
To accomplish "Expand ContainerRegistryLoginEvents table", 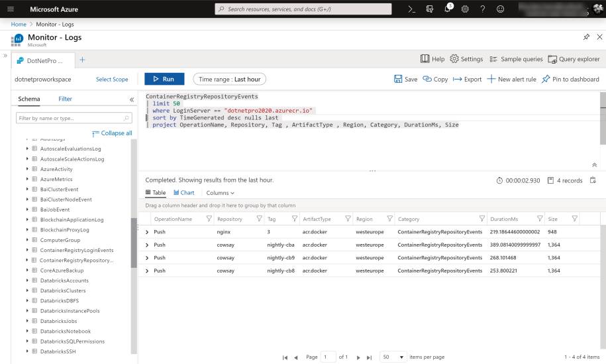I will [27, 250].
